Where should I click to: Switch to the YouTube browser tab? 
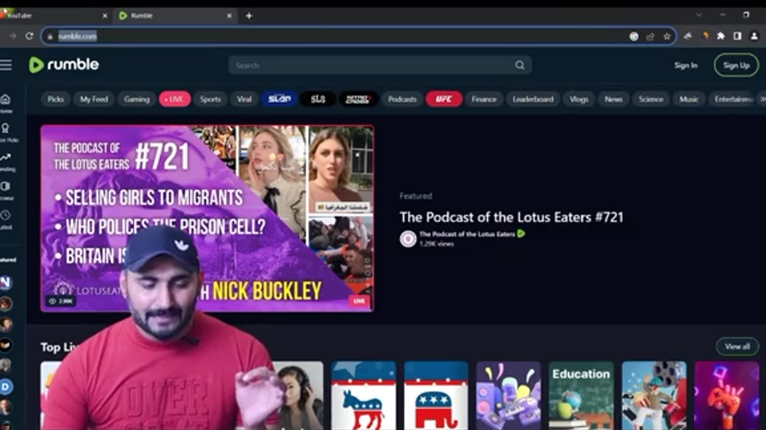(x=54, y=16)
